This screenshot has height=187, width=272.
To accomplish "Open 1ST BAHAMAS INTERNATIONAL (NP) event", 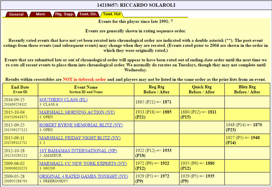I will point(78,151).
